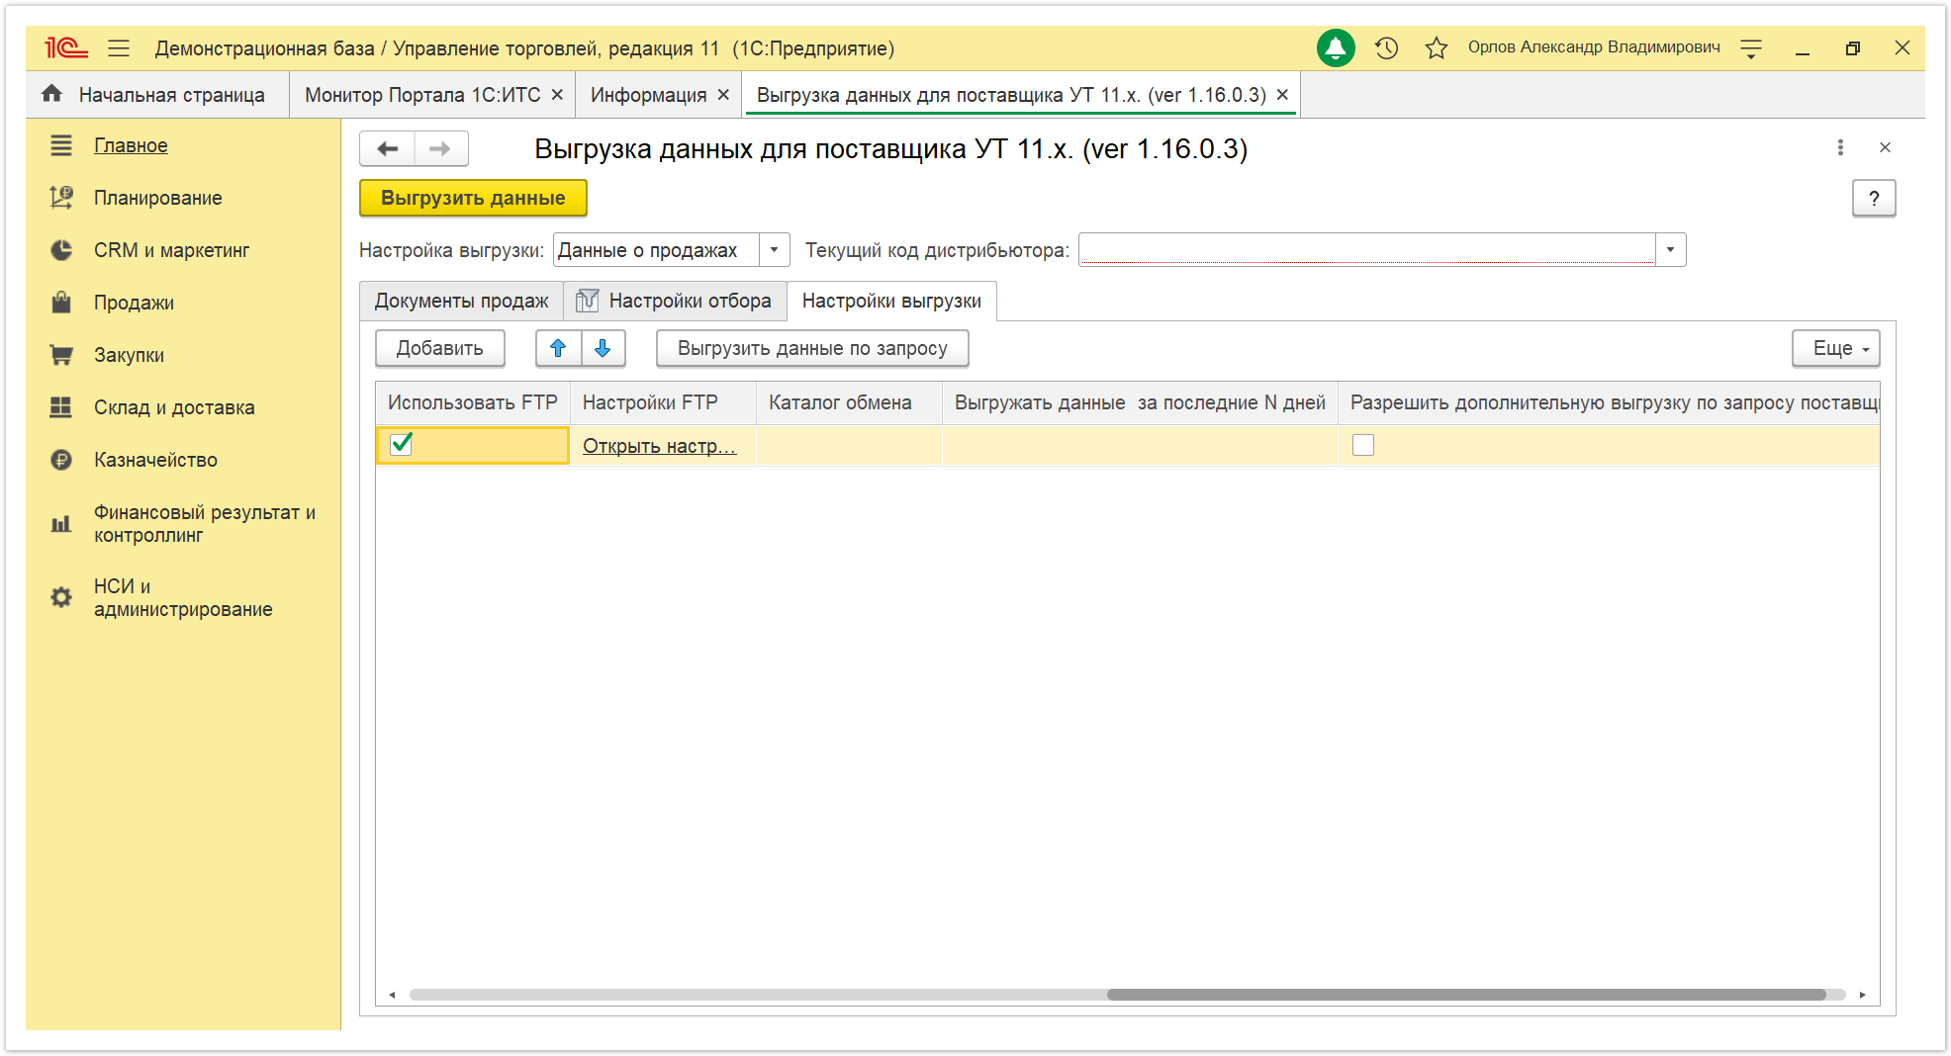Close Монитор Портала 1С:ИТС tab
Screen dimensions: 1951x1056
(x=557, y=94)
